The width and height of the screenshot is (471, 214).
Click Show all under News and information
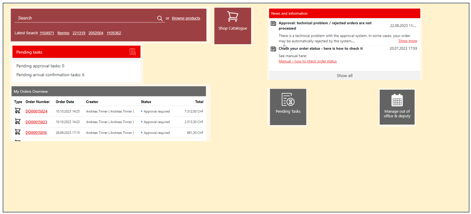[344, 75]
